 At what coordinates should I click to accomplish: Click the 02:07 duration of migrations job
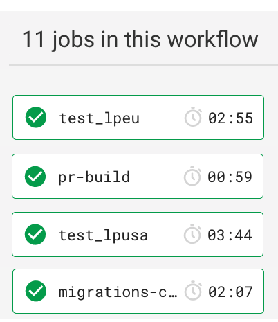click(x=231, y=292)
